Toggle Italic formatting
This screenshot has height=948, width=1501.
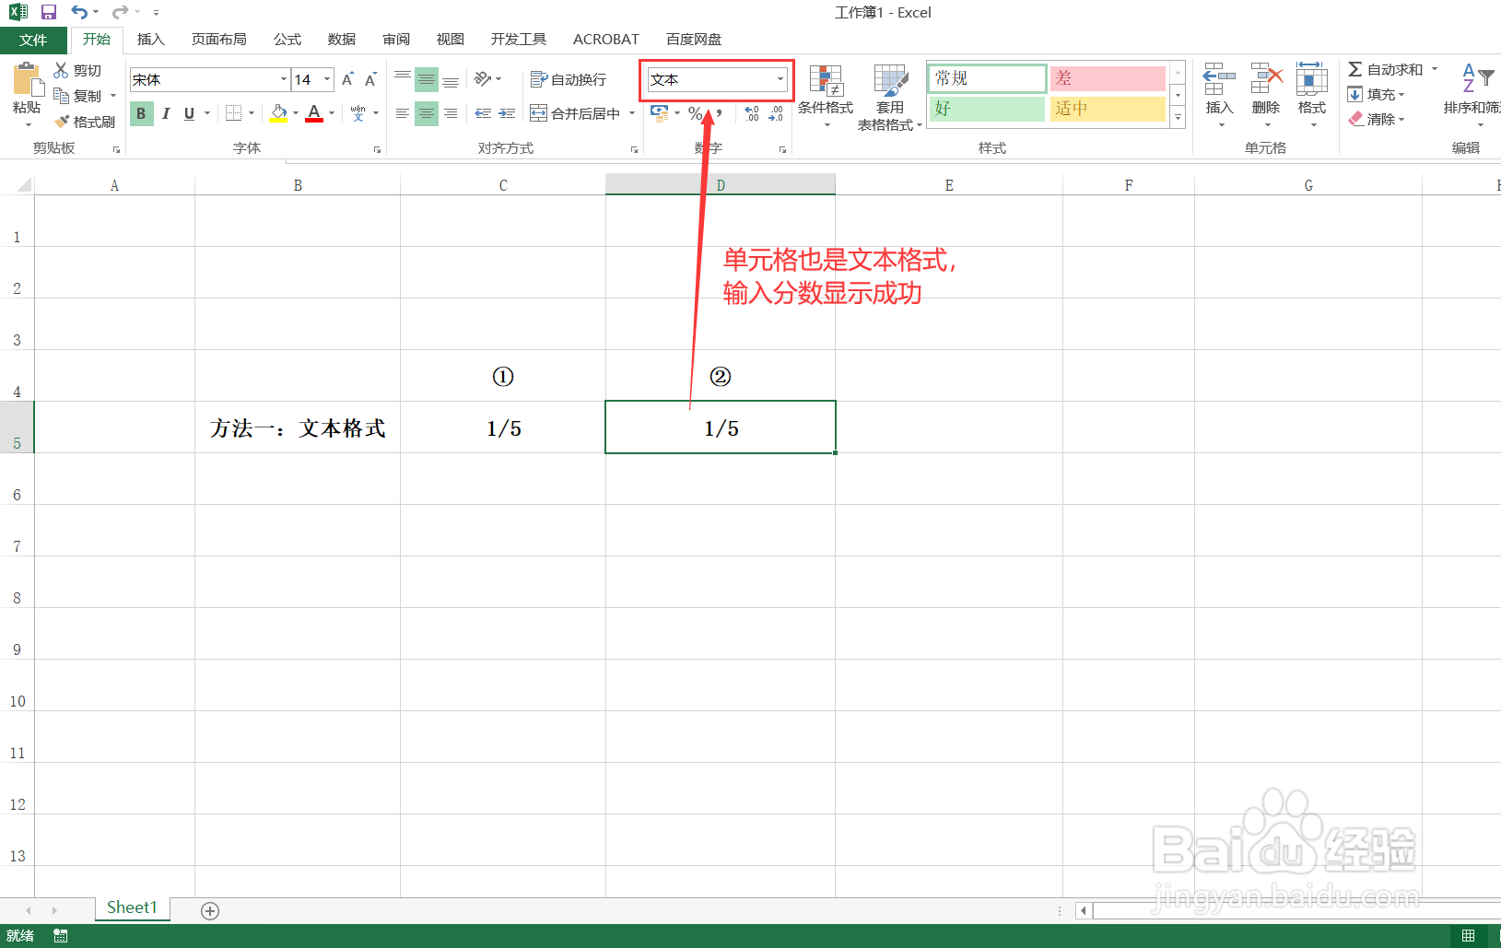[x=166, y=113]
